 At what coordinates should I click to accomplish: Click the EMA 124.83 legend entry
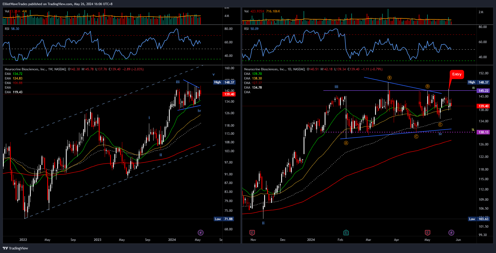13,78
